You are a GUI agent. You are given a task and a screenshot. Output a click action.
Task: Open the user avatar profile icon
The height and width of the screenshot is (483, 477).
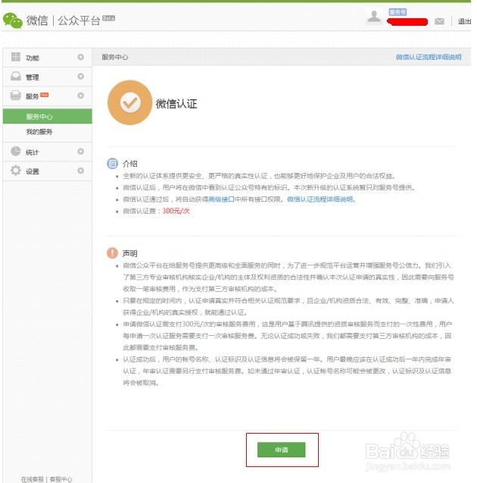point(374,17)
